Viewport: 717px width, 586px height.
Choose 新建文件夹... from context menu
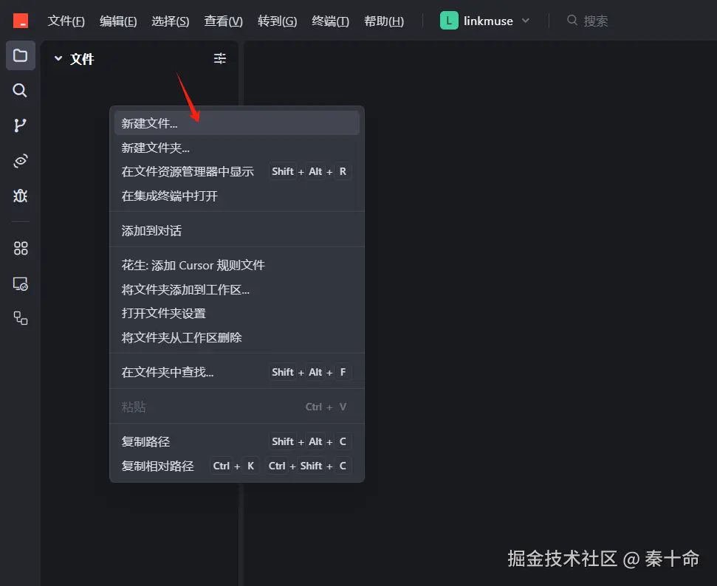click(237, 148)
